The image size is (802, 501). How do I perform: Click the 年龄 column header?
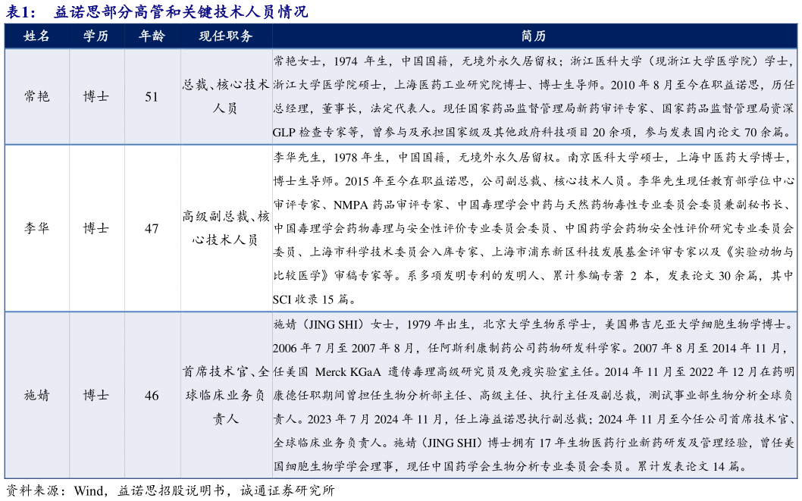152,35
